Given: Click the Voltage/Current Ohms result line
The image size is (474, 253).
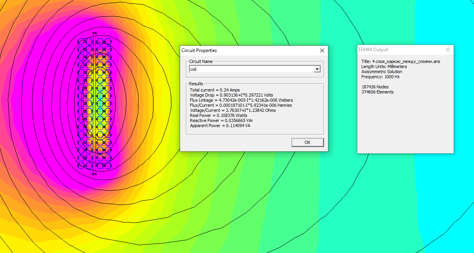Looking at the screenshot, I should point(233,110).
